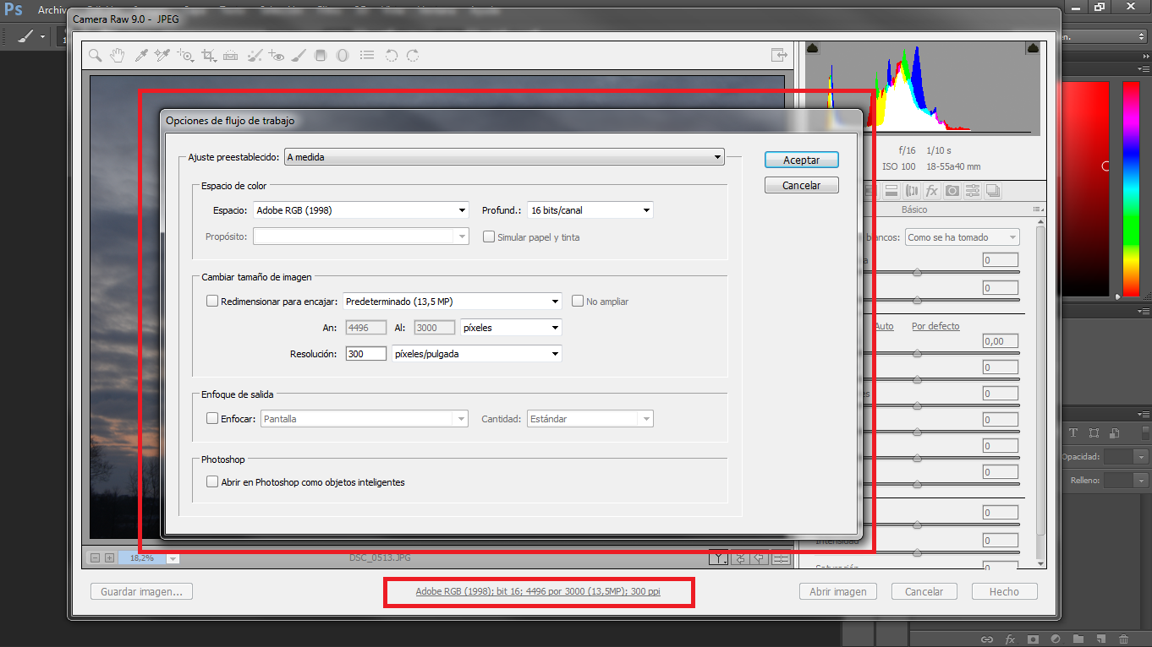Click Cancelar button in Camera Raw window

pos(924,591)
